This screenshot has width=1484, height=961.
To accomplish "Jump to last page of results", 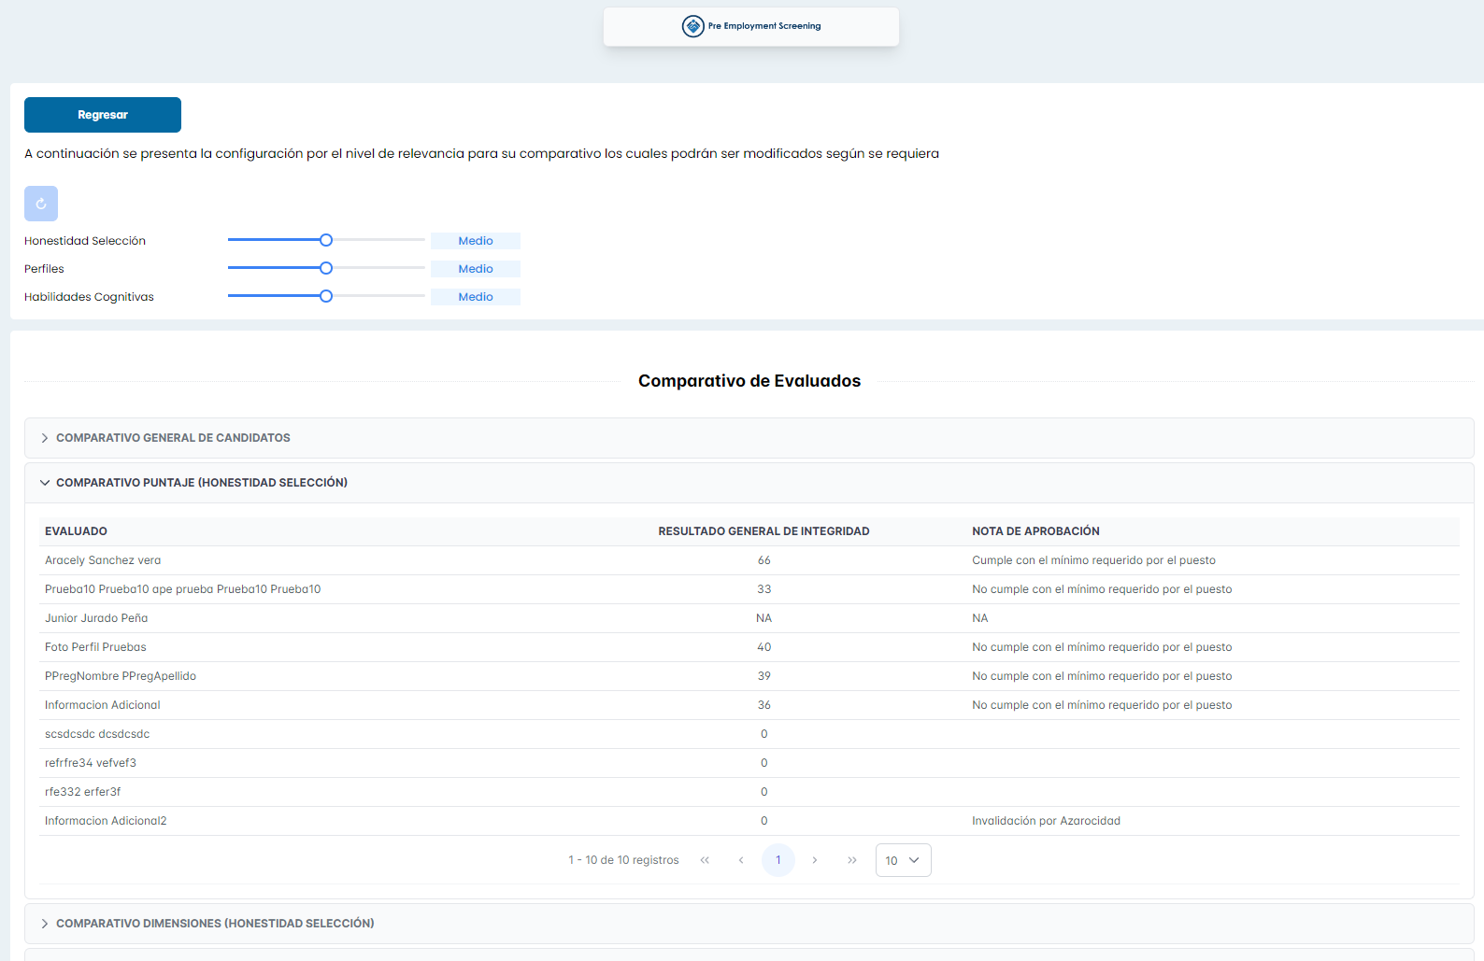I will click(851, 860).
